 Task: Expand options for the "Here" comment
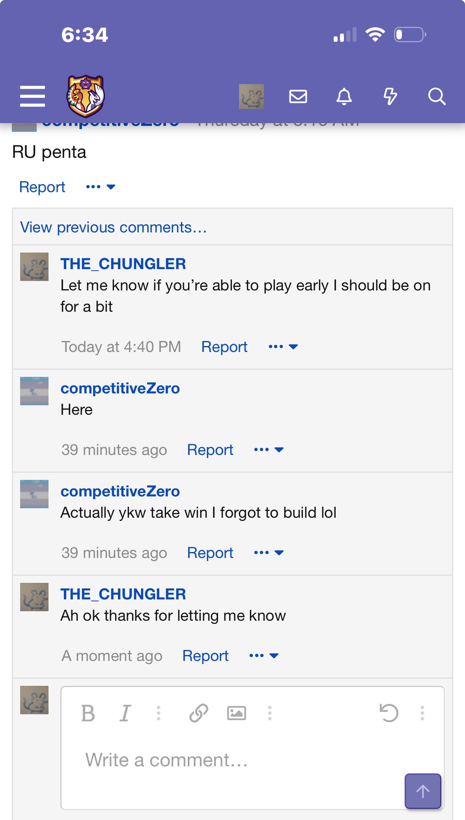click(269, 449)
